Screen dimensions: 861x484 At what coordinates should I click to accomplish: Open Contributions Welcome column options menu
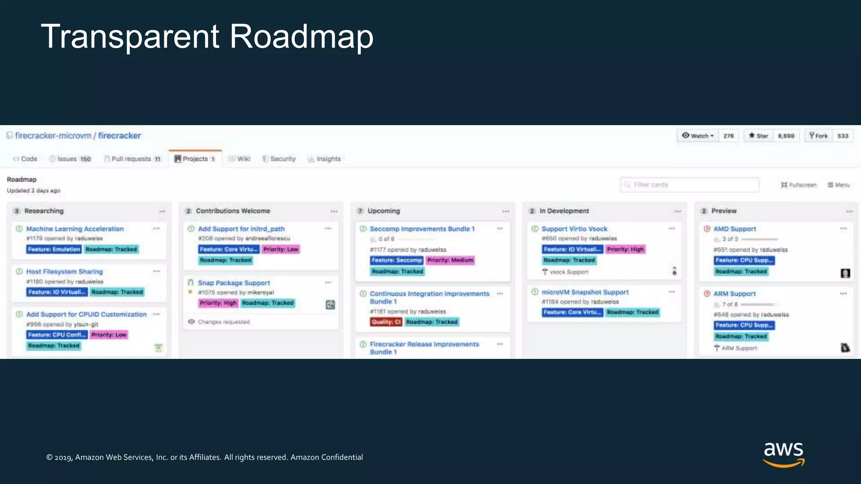tap(334, 211)
